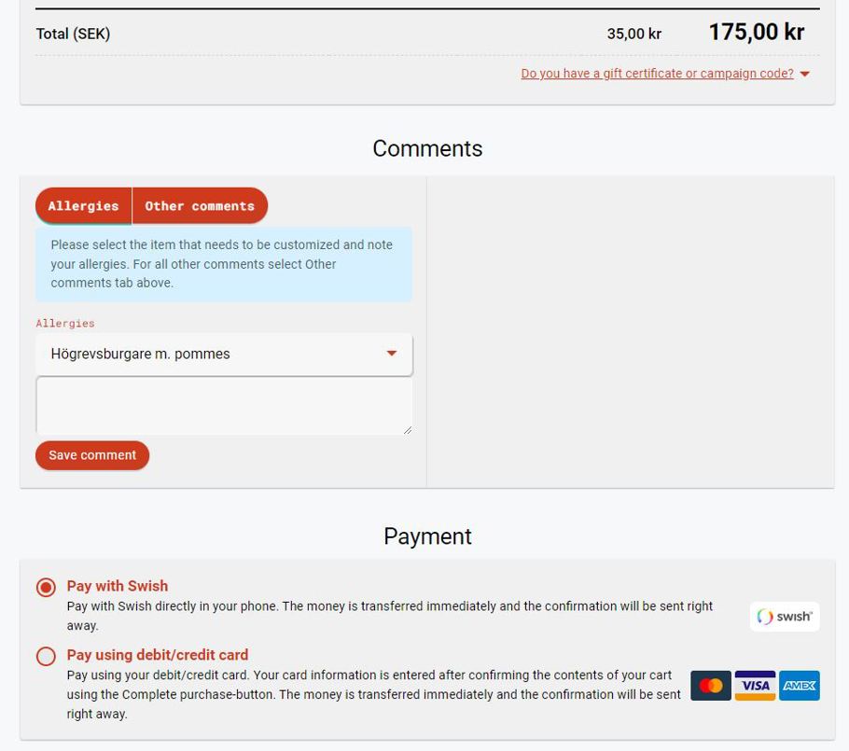Image resolution: width=849 pixels, height=751 pixels.
Task: Expand the gift certificate or campaign code section
Action: [657, 74]
